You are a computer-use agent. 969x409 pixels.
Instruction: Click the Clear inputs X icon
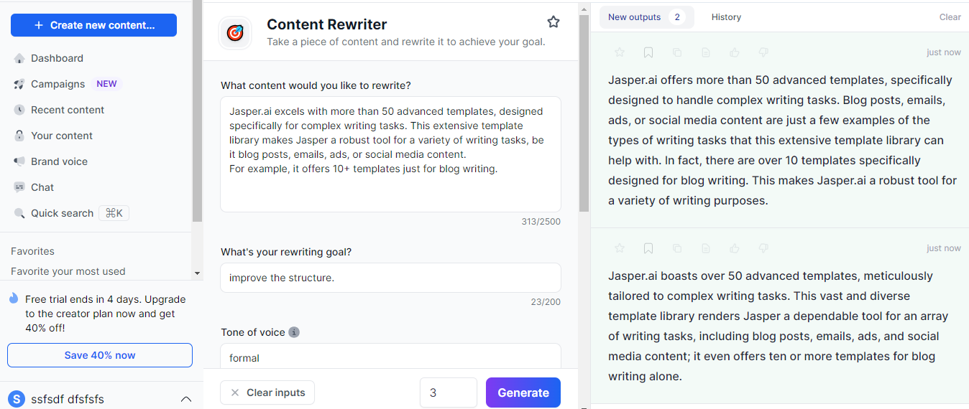235,392
